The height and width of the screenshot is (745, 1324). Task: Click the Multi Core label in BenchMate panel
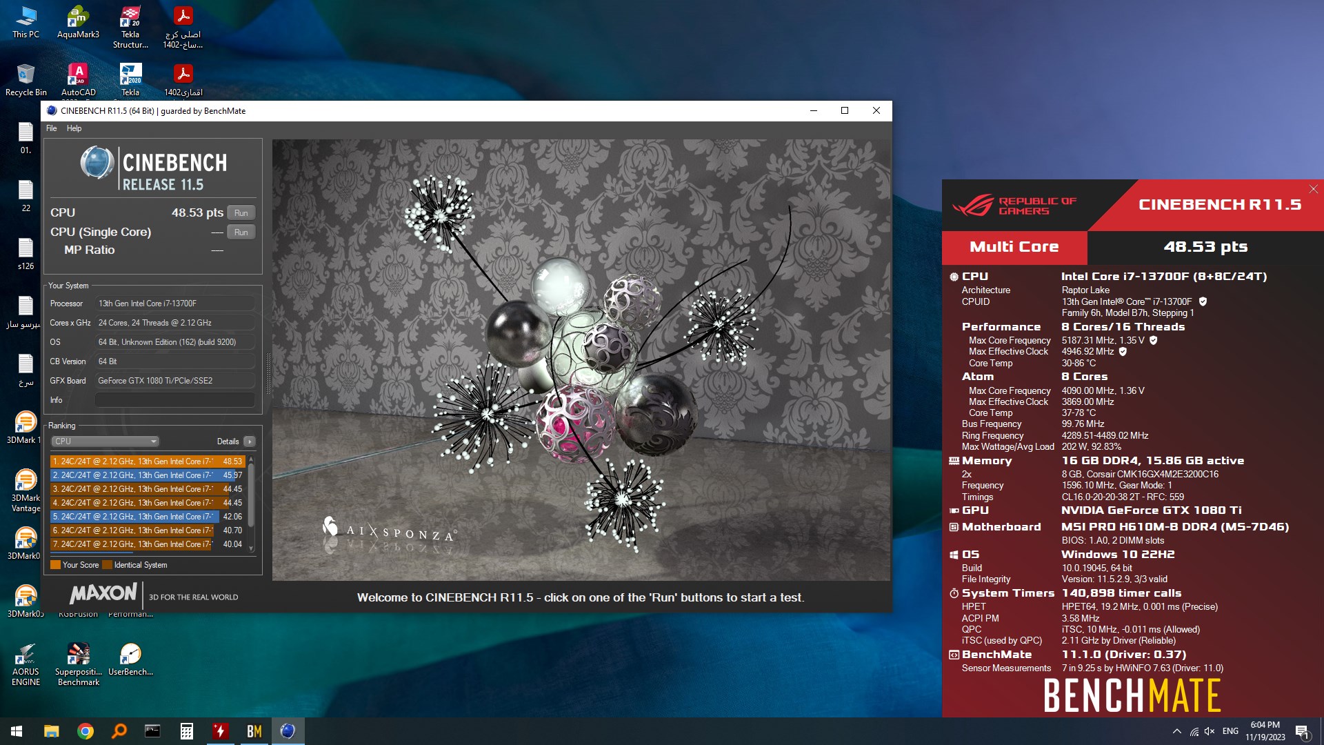[x=1014, y=247]
